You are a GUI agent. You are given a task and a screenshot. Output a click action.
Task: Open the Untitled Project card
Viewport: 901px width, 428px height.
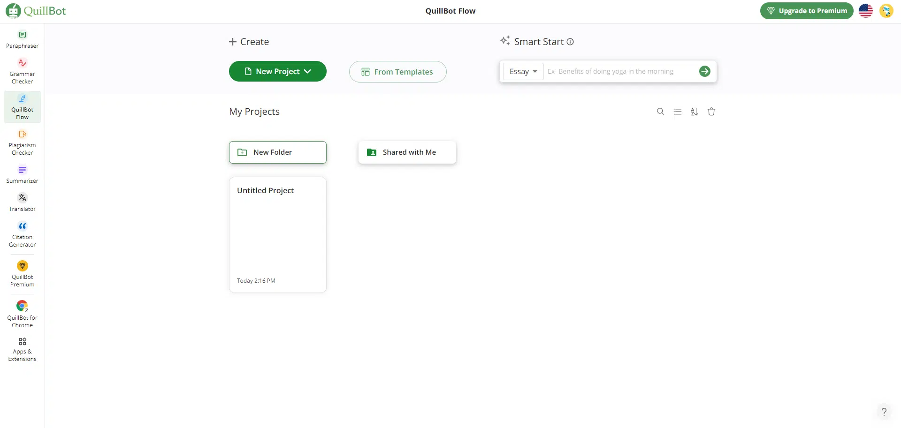[x=278, y=235]
